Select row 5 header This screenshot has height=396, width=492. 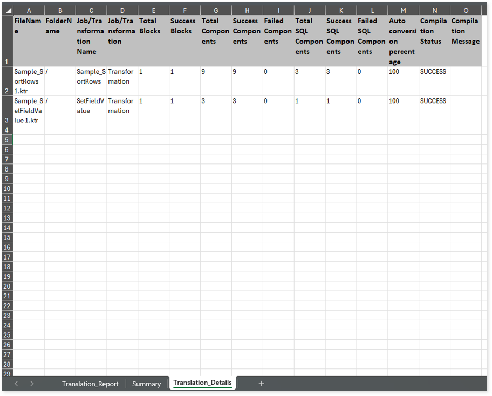point(6,140)
